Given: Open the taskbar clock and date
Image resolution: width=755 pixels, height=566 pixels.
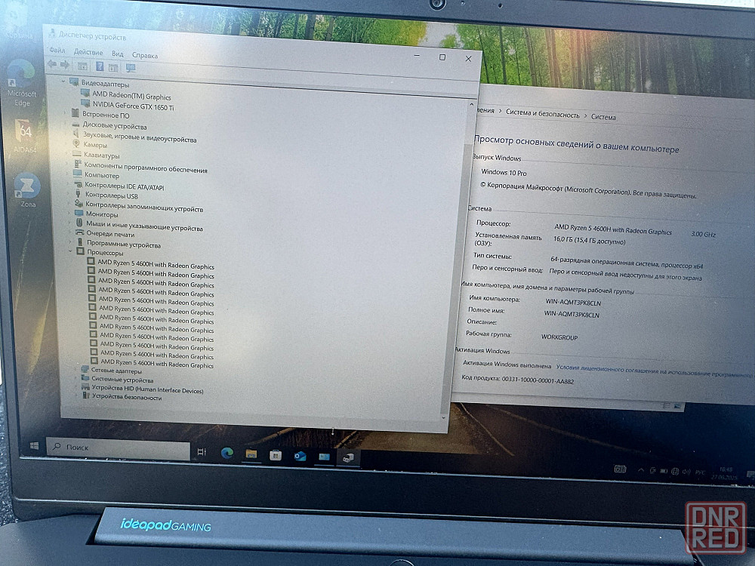Looking at the screenshot, I should (x=725, y=473).
